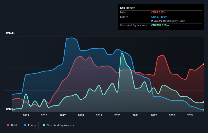Click the teal Cash legend dot
The height and width of the screenshot is (133, 208).
44,125
